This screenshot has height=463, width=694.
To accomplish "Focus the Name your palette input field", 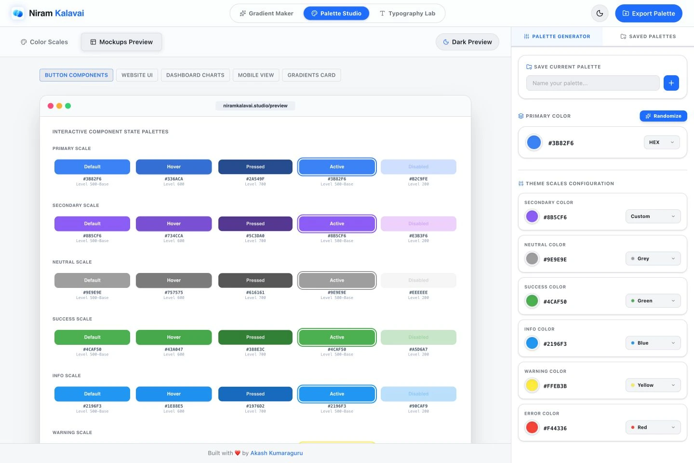I will point(593,83).
